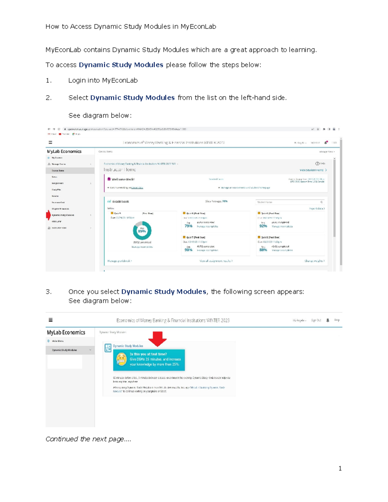Collapse Dynamic Study Modules dropdown in second sidebar
388x502 pixels.
[x=90, y=350]
